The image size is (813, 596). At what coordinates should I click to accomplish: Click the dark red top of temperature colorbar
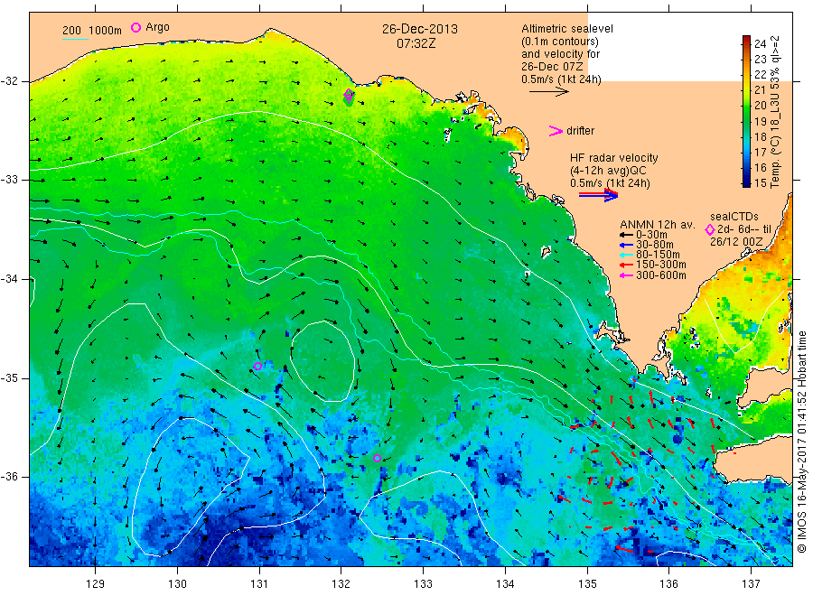746,40
